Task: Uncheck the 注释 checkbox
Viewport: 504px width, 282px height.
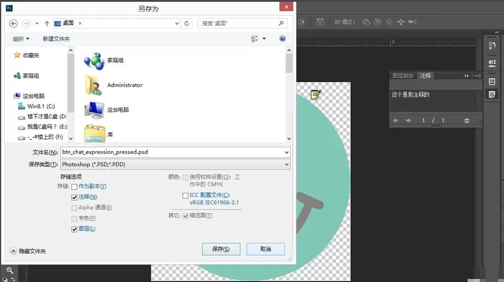Action: [74, 197]
